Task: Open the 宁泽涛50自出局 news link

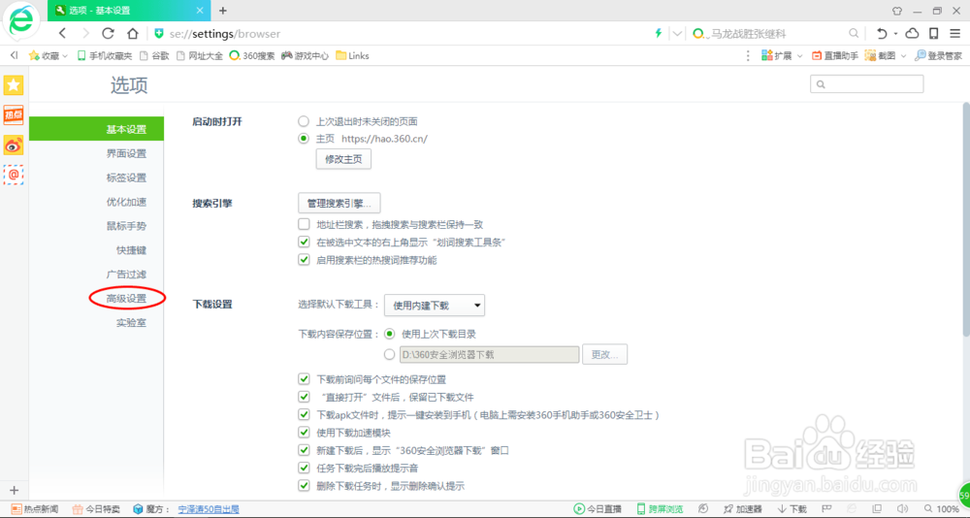Action: (x=209, y=509)
